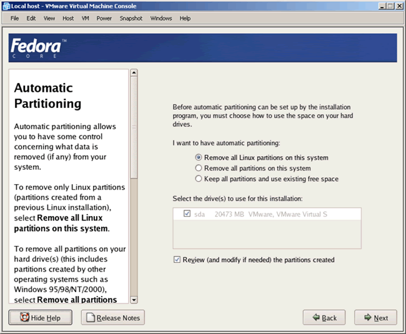
Task: Open the Help menu in menu bar
Action: coord(185,18)
